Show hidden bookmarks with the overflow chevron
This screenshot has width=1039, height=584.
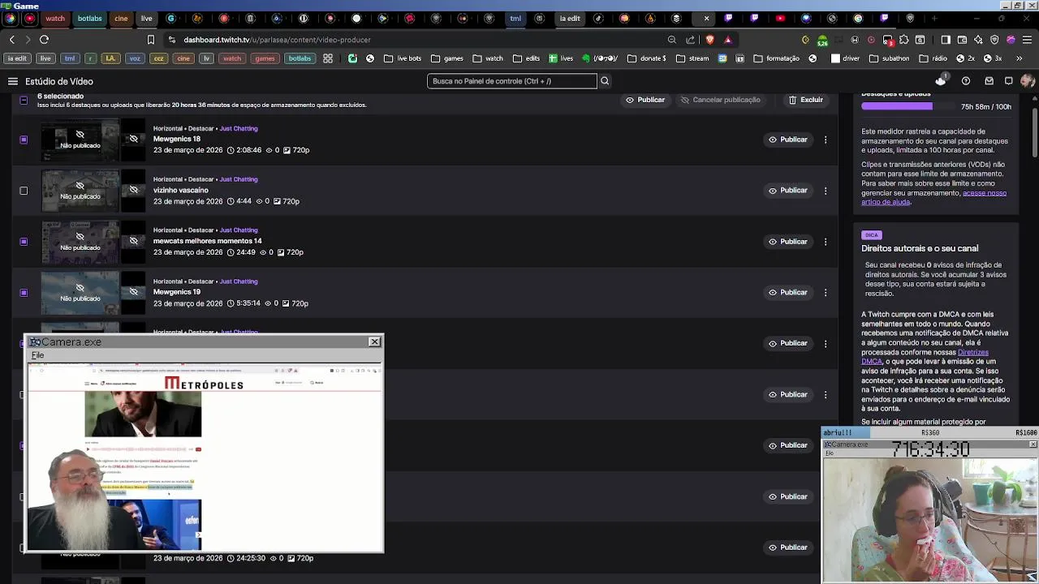click(1020, 58)
